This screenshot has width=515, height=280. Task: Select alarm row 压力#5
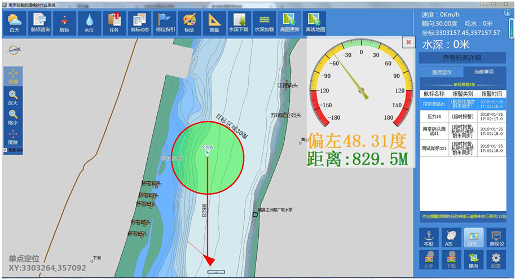tap(463, 116)
